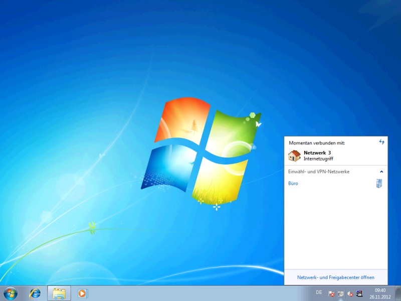The width and height of the screenshot is (401, 301).
Task: Click the server icon beside Büro
Action: [x=379, y=183]
